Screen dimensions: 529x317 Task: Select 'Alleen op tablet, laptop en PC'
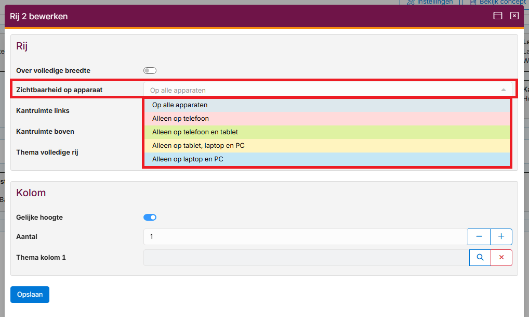(326, 146)
